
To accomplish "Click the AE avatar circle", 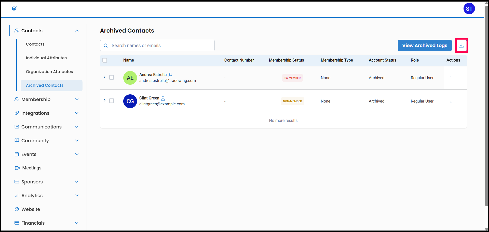I will (130, 78).
